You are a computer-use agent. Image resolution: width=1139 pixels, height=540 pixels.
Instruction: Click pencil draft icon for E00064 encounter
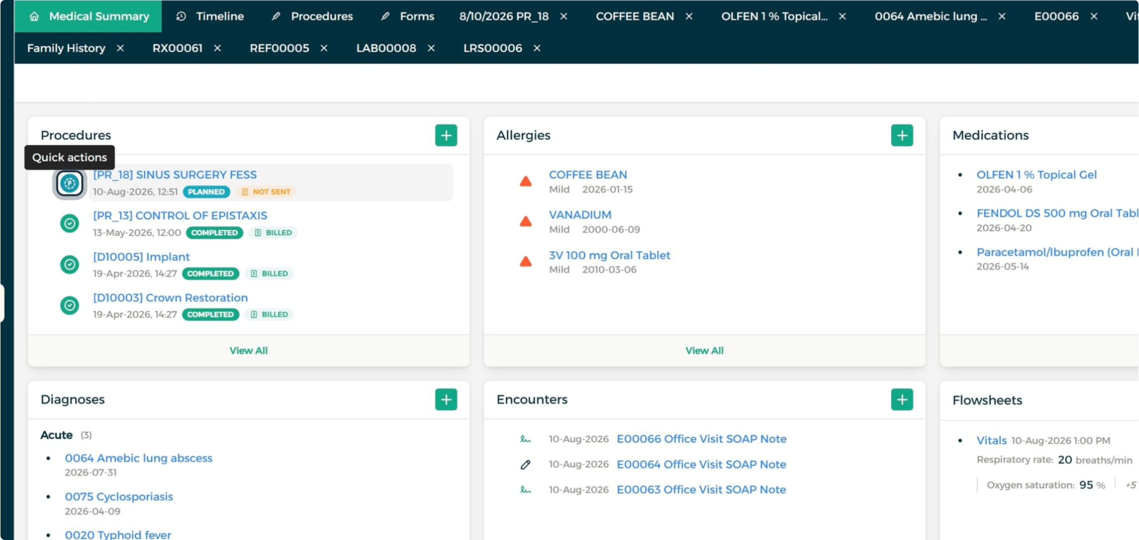tap(525, 465)
